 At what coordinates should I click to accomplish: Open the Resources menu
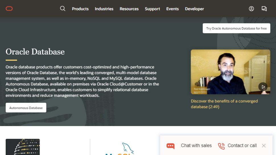pos(129,9)
